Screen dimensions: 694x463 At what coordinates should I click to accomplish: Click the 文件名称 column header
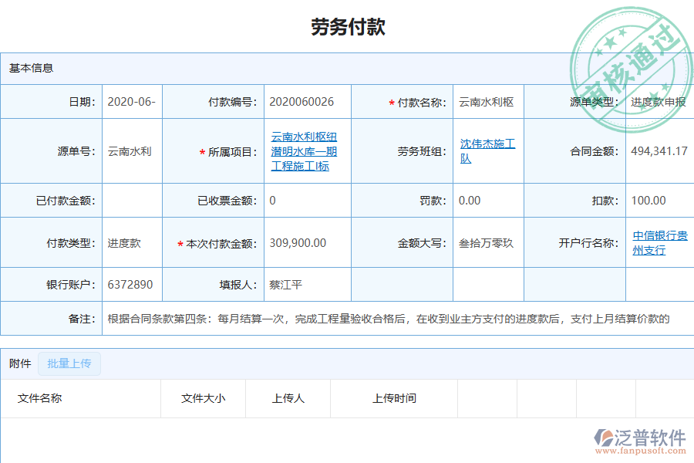coord(40,399)
